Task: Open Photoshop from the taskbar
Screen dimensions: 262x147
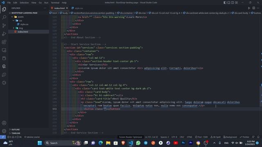Action: click(183, 143)
